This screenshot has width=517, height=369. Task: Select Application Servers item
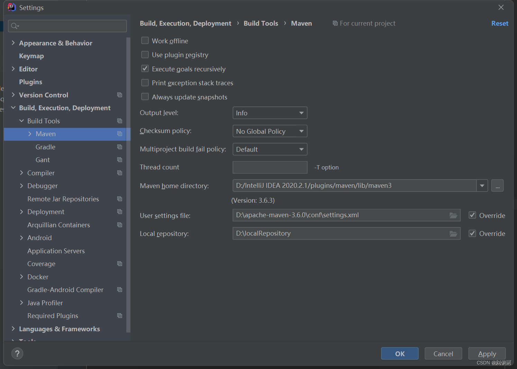56,251
